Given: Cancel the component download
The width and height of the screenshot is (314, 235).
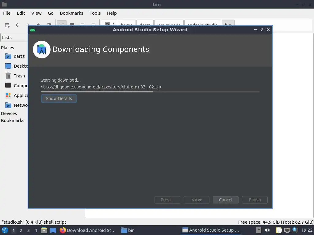Looking at the screenshot, I should (x=225, y=200).
